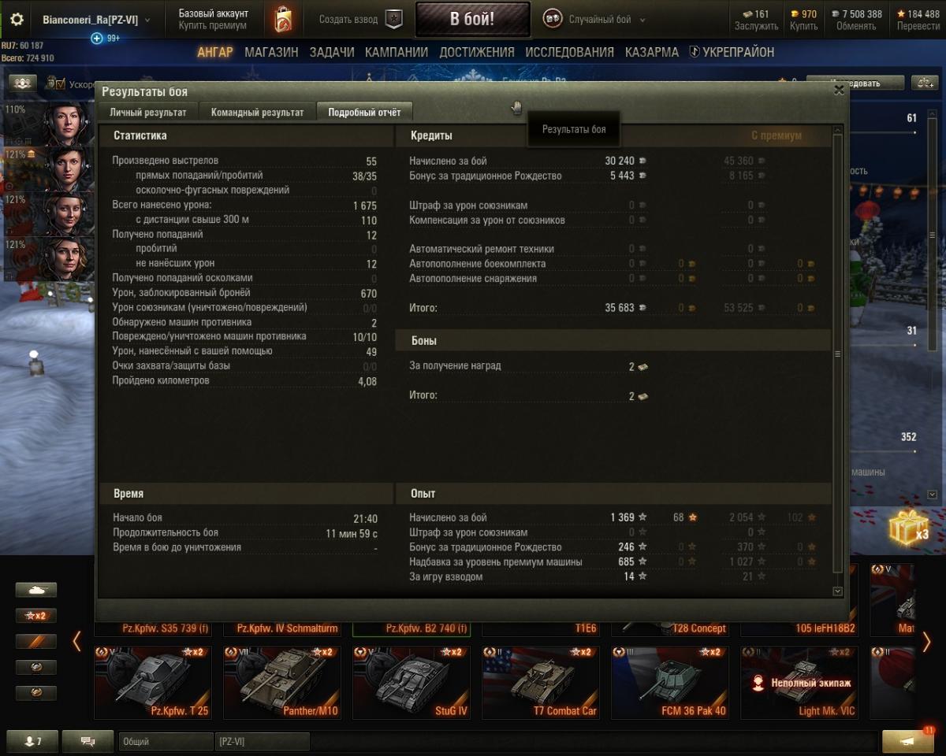Toggle the bottom carousel filter button
This screenshot has height=756, width=946.
pos(36,693)
